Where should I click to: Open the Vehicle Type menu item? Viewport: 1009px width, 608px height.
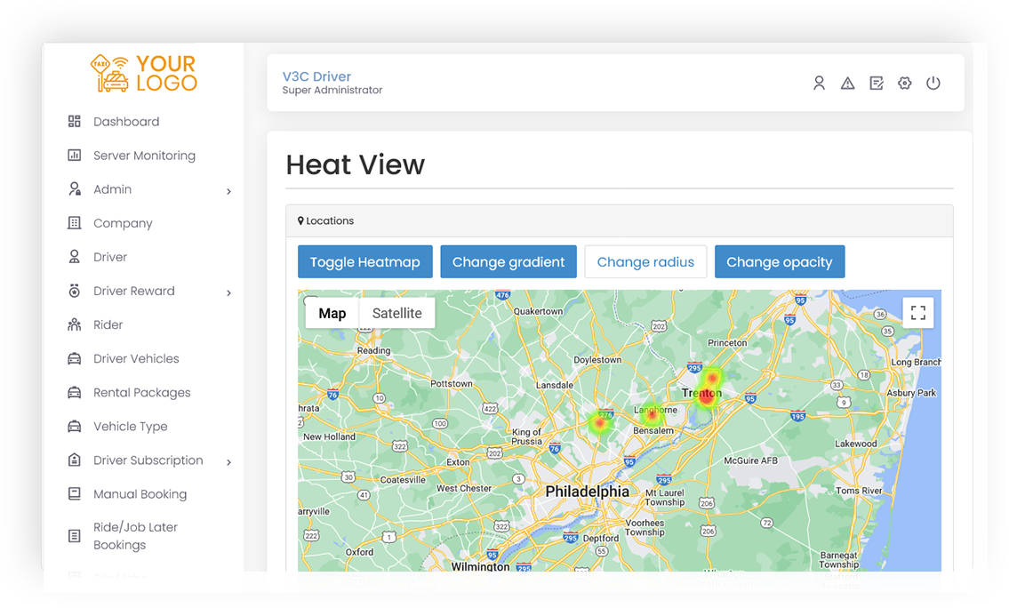coord(130,427)
